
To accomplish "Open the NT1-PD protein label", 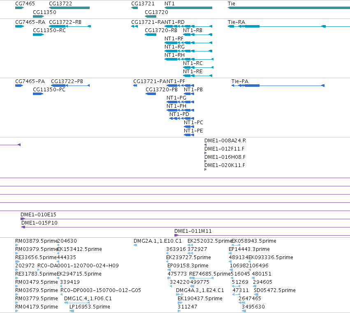I will pos(179,114).
